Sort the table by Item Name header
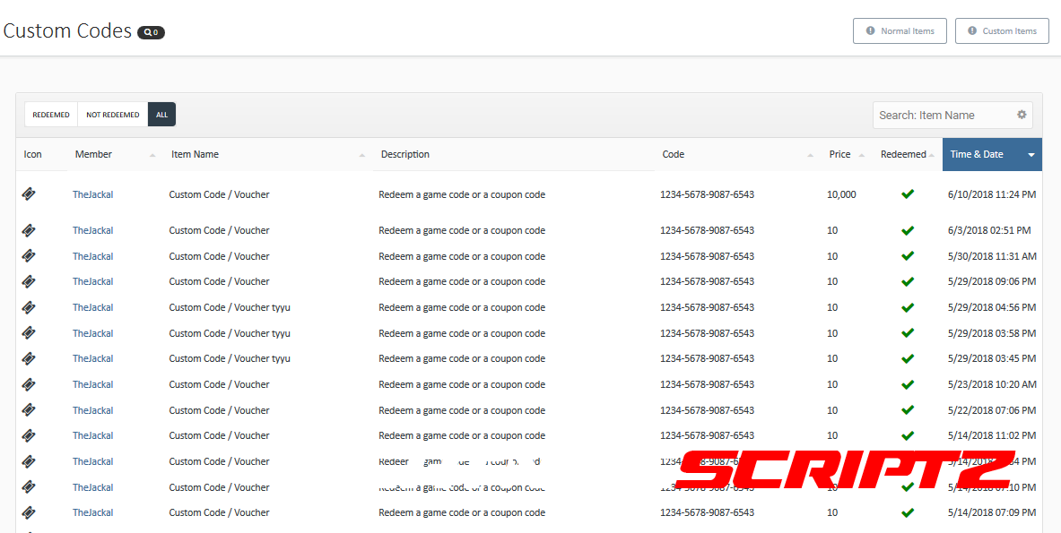 point(196,154)
